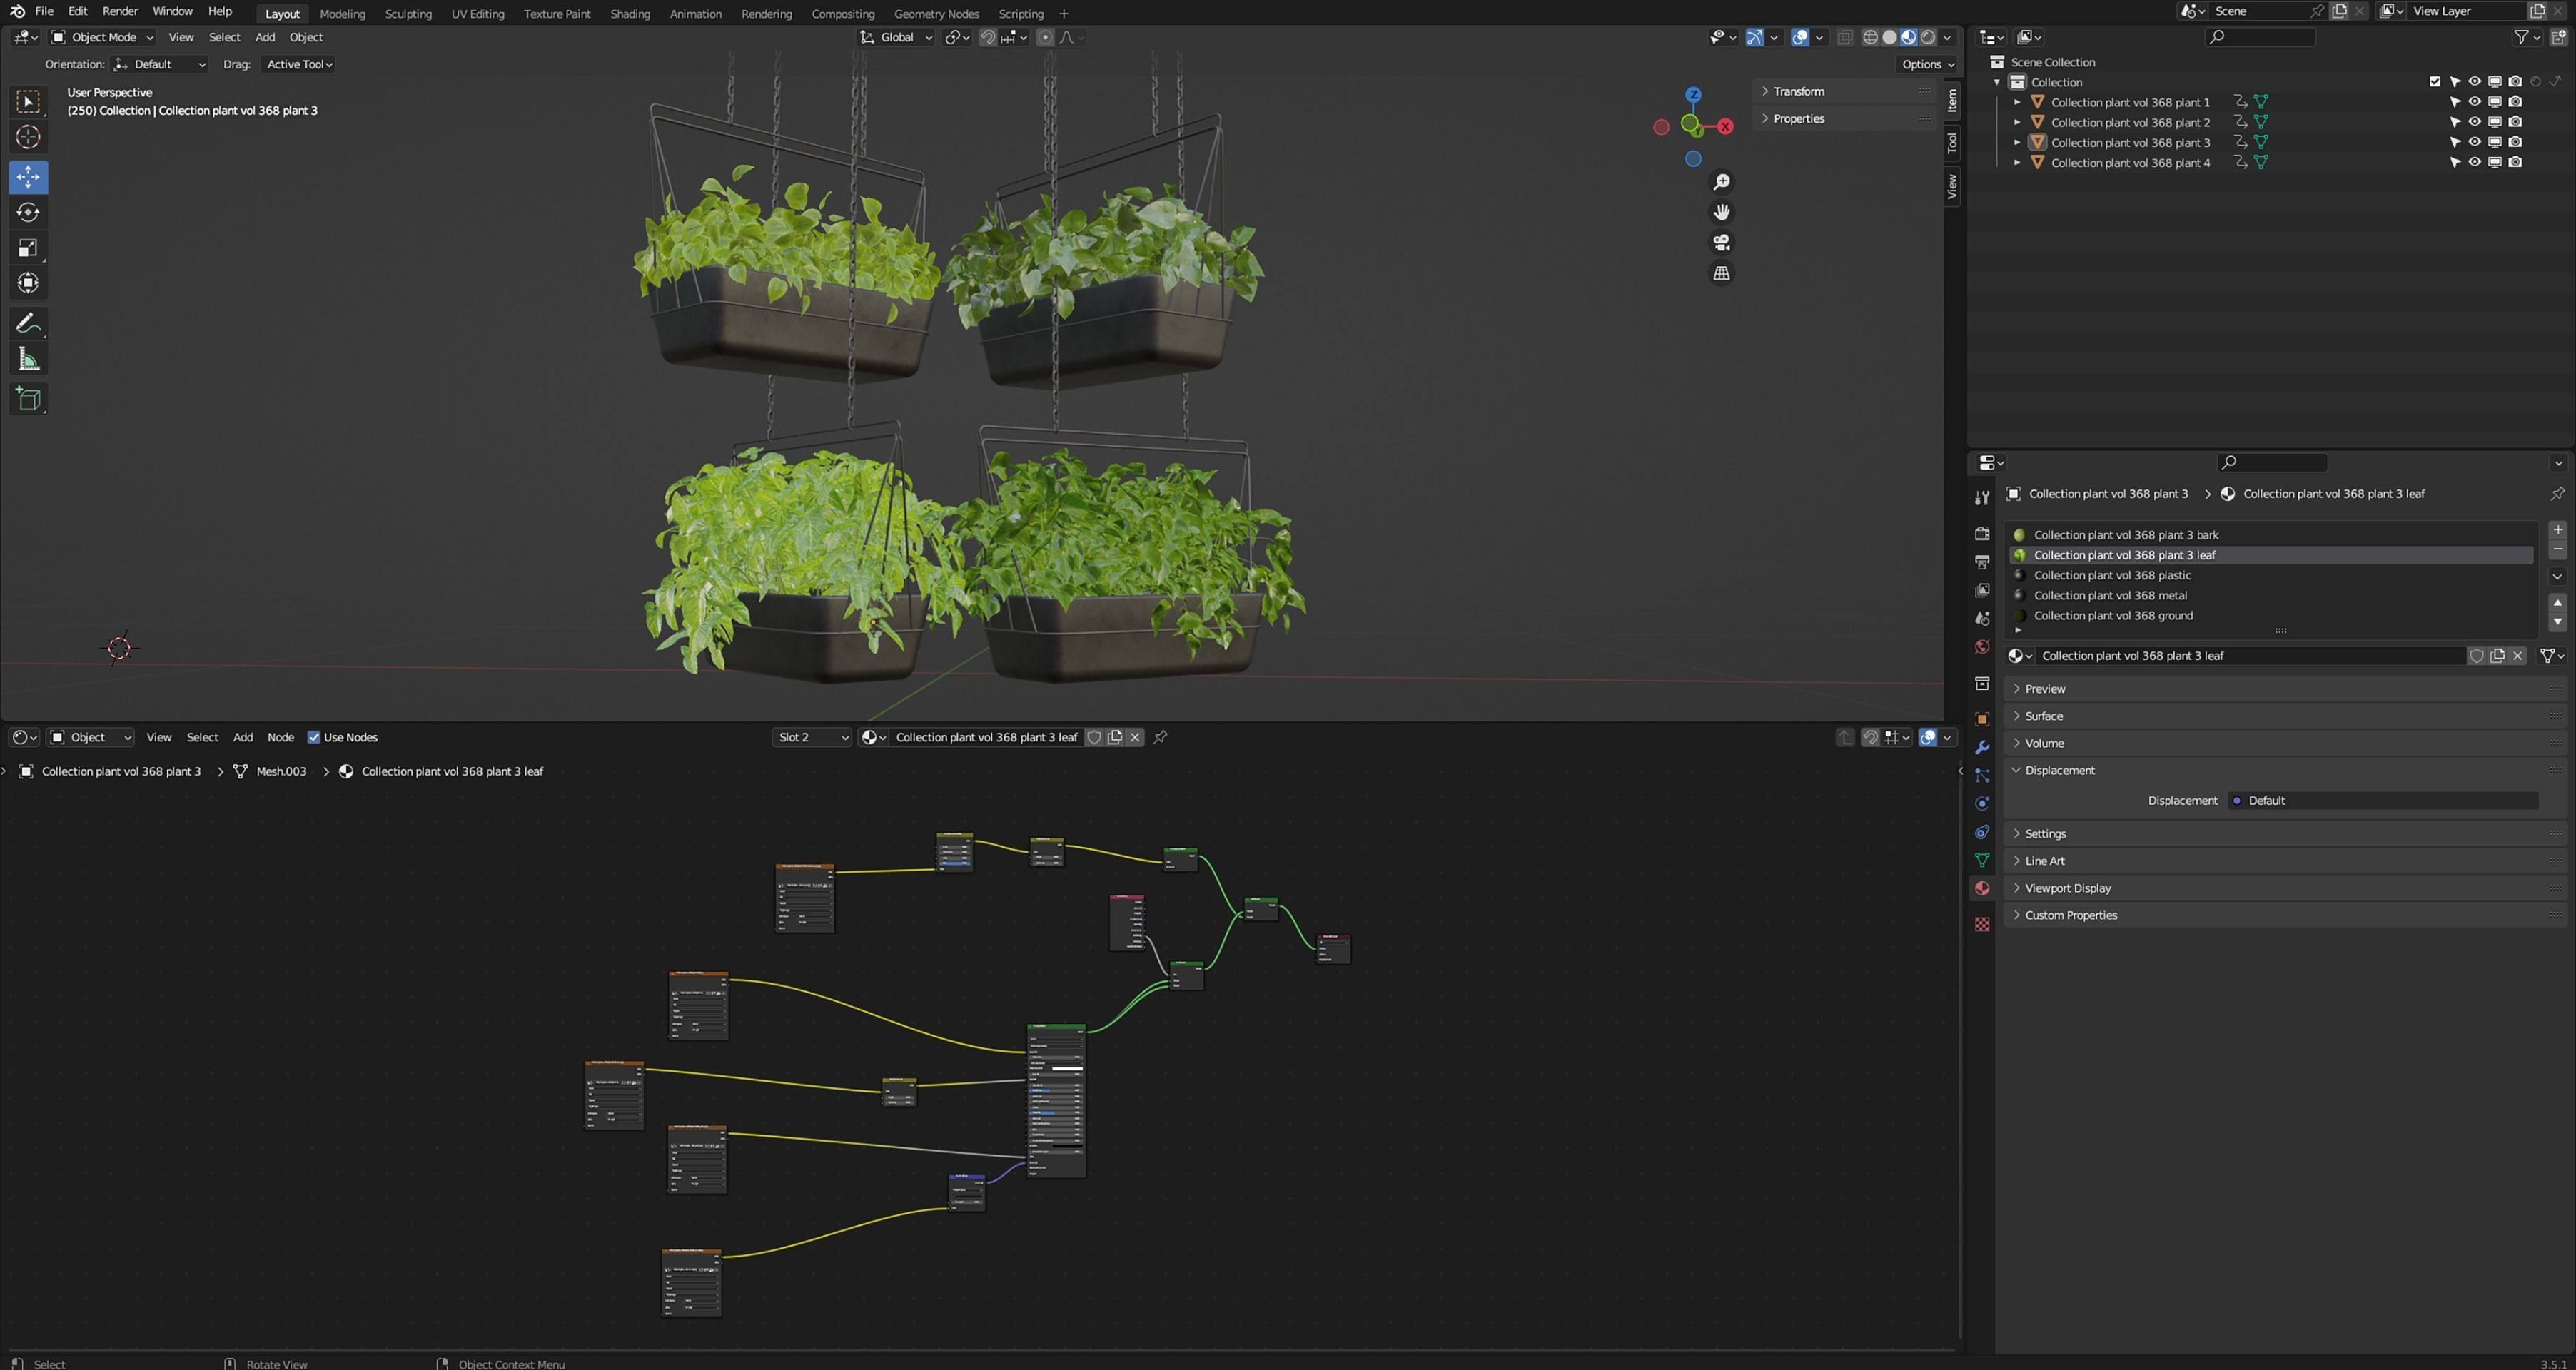Open the Tool settings properties tab
The height and width of the screenshot is (1370, 2576).
pyautogui.click(x=1982, y=497)
